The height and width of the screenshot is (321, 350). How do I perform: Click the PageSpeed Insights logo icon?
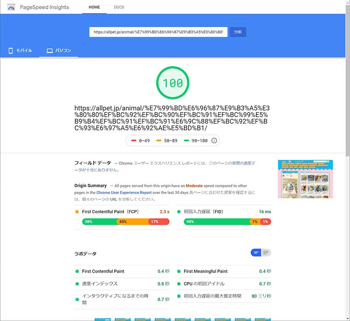point(11,7)
